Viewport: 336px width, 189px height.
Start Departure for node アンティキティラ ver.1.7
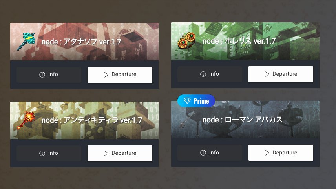(x=120, y=153)
